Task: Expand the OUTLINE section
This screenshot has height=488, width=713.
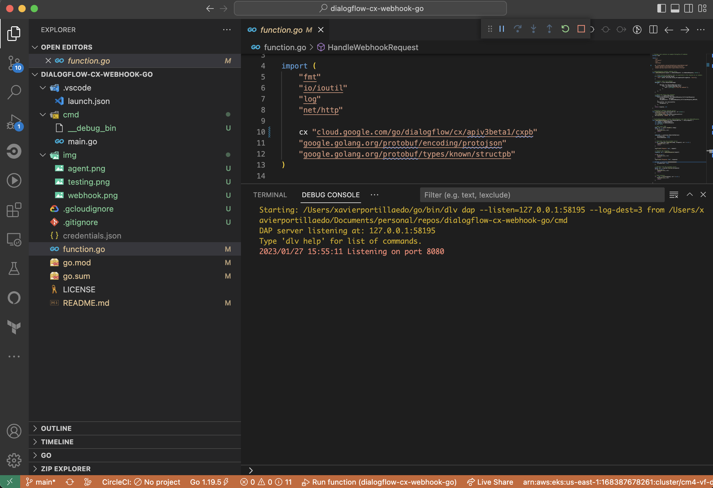Action: coord(135,428)
